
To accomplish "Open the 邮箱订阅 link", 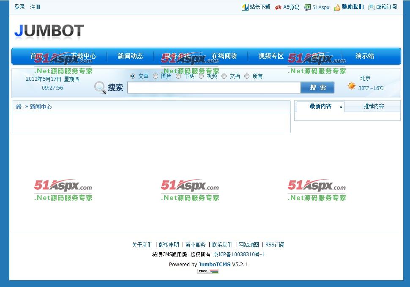I will pos(386,7).
